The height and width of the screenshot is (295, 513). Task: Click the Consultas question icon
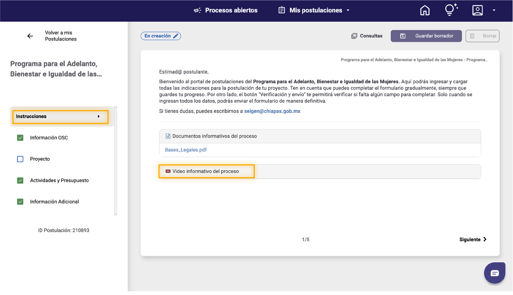coord(354,36)
